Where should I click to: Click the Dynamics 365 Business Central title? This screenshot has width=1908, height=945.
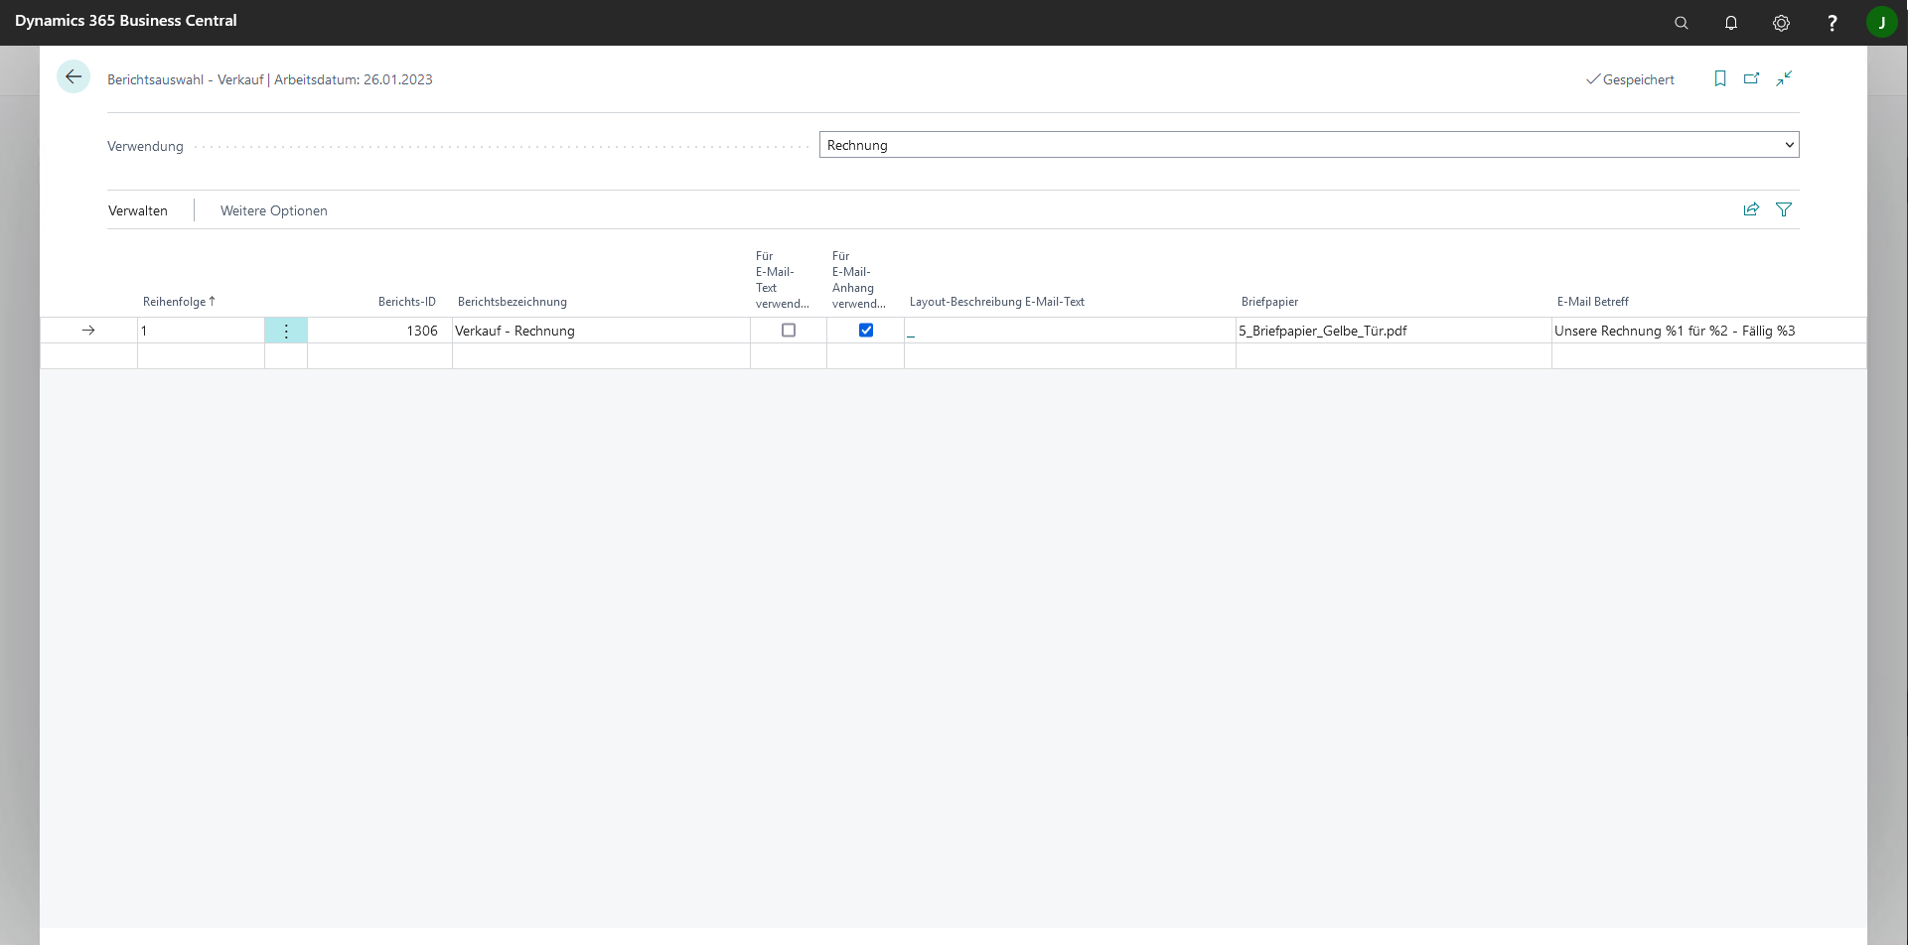(126, 21)
